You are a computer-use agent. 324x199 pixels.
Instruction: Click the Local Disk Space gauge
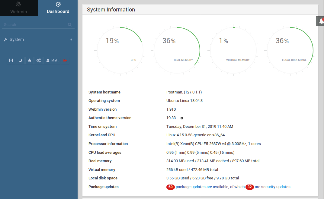[x=290, y=50]
